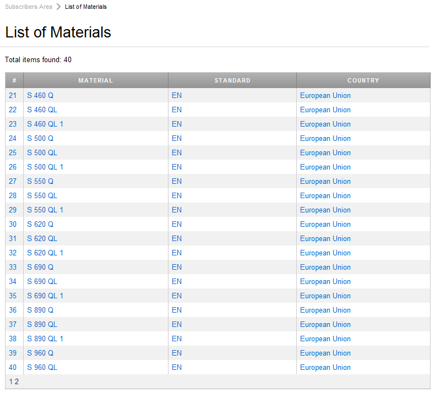Viewport: 435px width, 393px height.
Task: Open the S 460 Q material link
Action: coord(40,95)
